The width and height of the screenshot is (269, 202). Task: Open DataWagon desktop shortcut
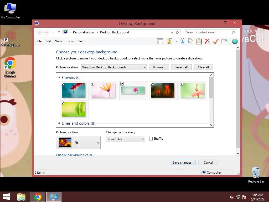point(10,38)
